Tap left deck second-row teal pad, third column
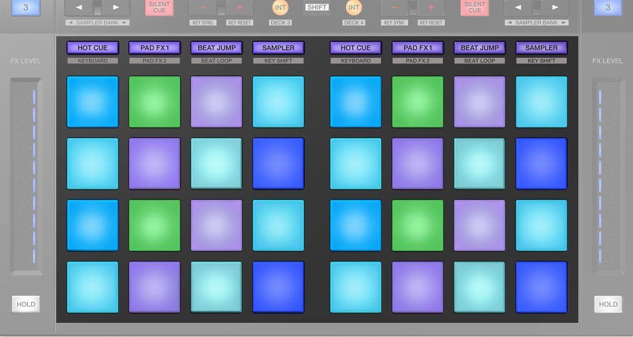The image size is (633, 337). point(217,164)
